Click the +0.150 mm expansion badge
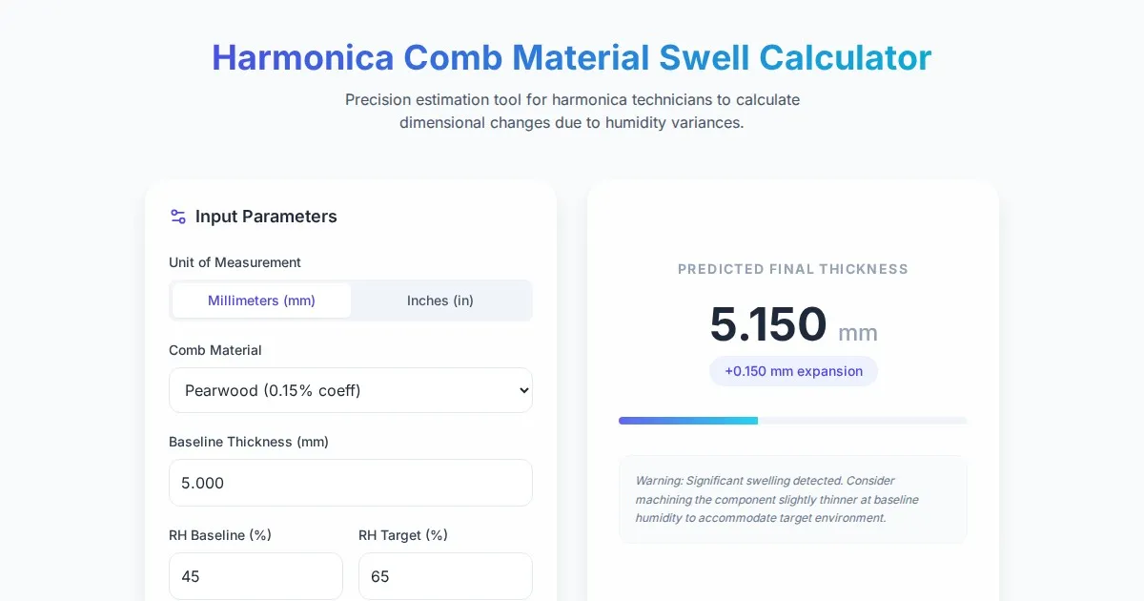 pyautogui.click(x=793, y=371)
